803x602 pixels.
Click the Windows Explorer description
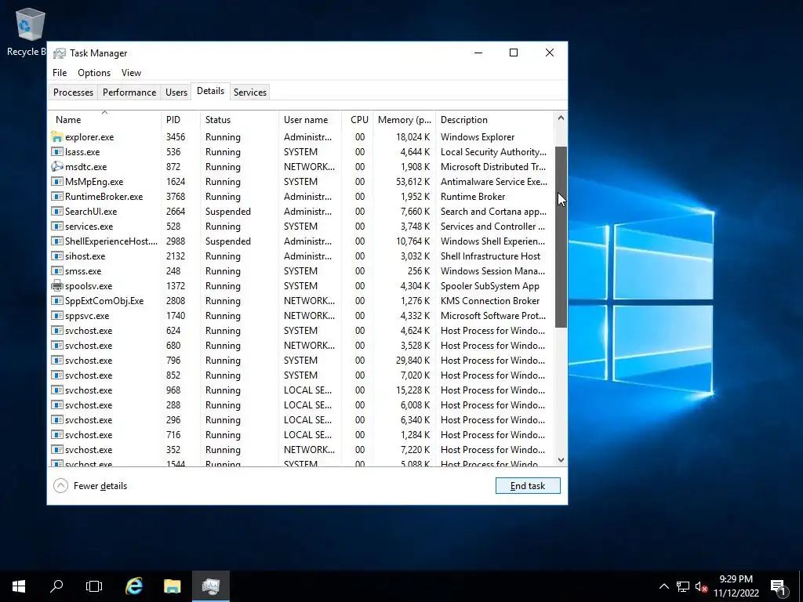(x=478, y=137)
